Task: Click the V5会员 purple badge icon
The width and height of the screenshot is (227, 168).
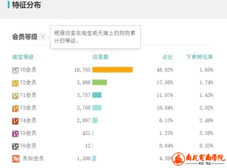Action: [15, 134]
